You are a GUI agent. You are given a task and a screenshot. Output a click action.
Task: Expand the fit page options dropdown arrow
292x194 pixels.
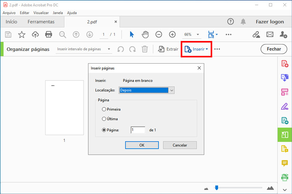pyautogui.click(x=216, y=34)
